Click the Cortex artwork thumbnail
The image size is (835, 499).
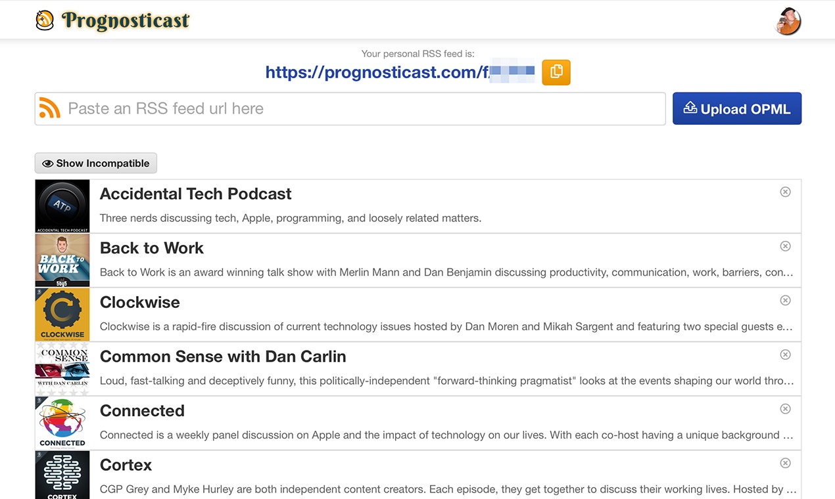click(x=62, y=475)
